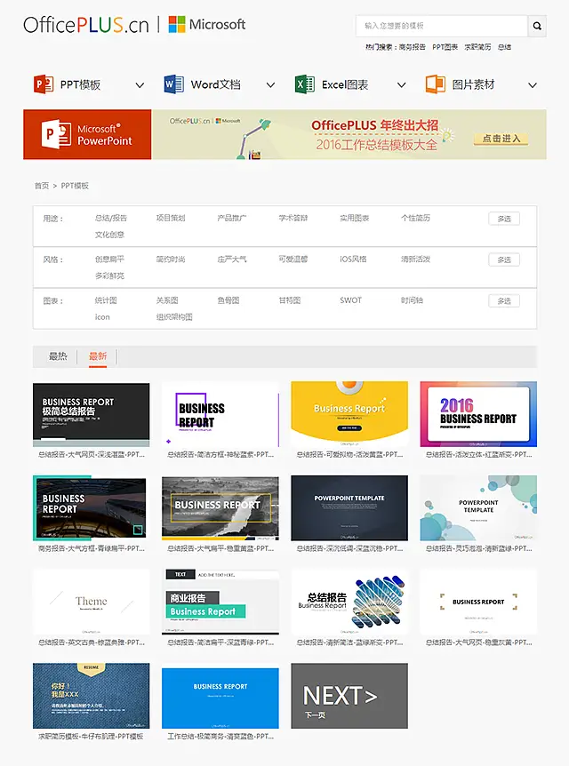Open the 2016 BUSINESS REPORT thumbnail

point(478,414)
